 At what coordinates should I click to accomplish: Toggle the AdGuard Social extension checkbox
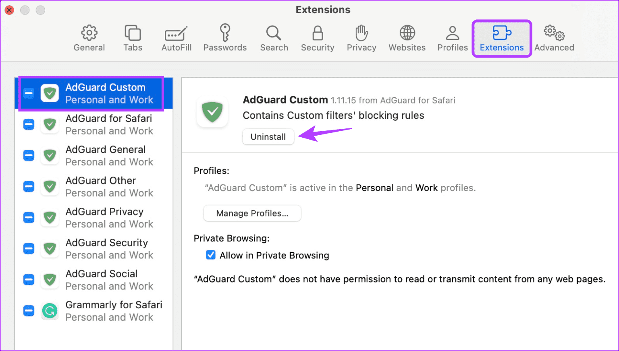click(29, 279)
